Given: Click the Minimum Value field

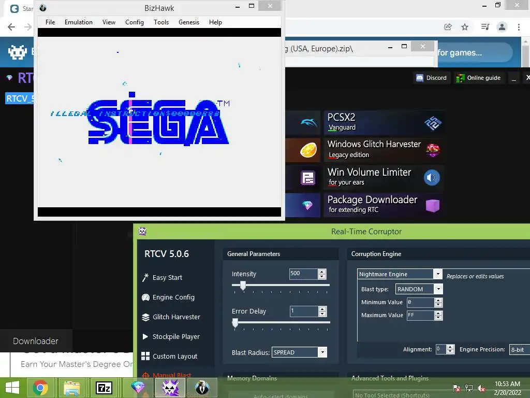Looking at the screenshot, I should click(420, 302).
